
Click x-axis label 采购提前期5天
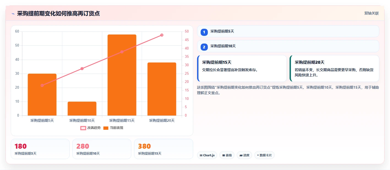tap(42, 120)
